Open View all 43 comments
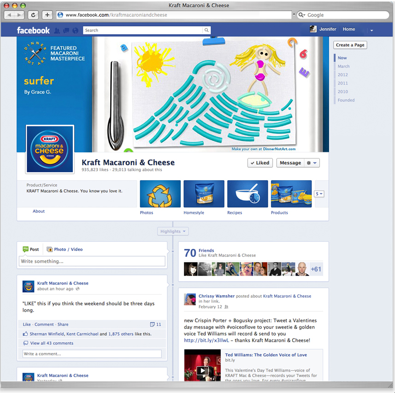This screenshot has width=395, height=393. coord(52,343)
